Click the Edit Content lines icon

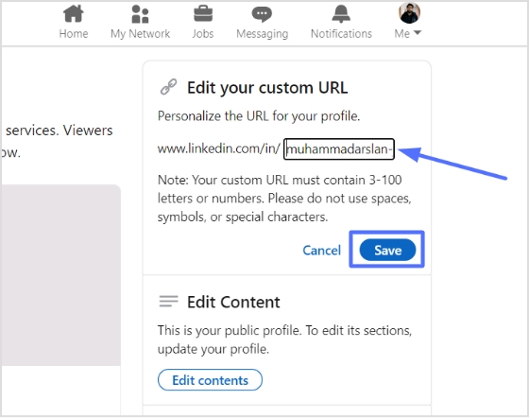click(x=169, y=301)
